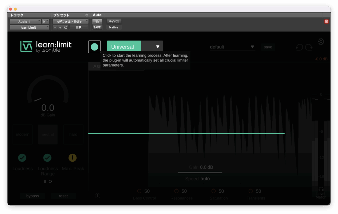Select the previous preset with the minus button
The image size is (338, 214).
(x=55, y=28)
